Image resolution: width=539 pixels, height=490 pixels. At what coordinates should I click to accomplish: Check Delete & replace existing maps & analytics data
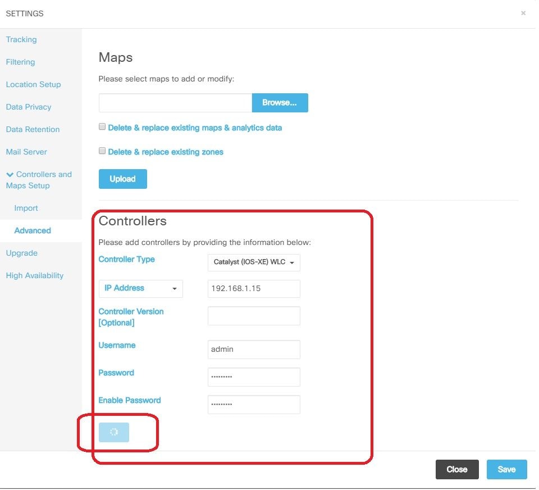click(102, 126)
